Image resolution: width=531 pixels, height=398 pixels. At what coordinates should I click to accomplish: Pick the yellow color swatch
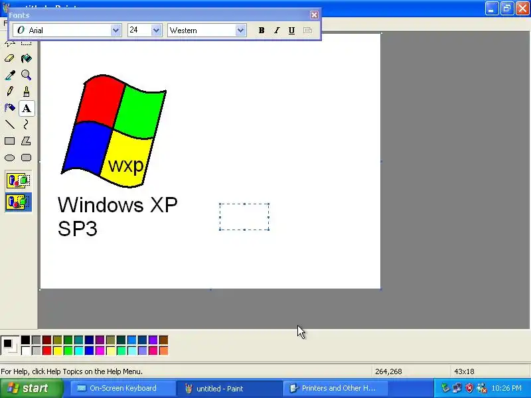coord(58,350)
